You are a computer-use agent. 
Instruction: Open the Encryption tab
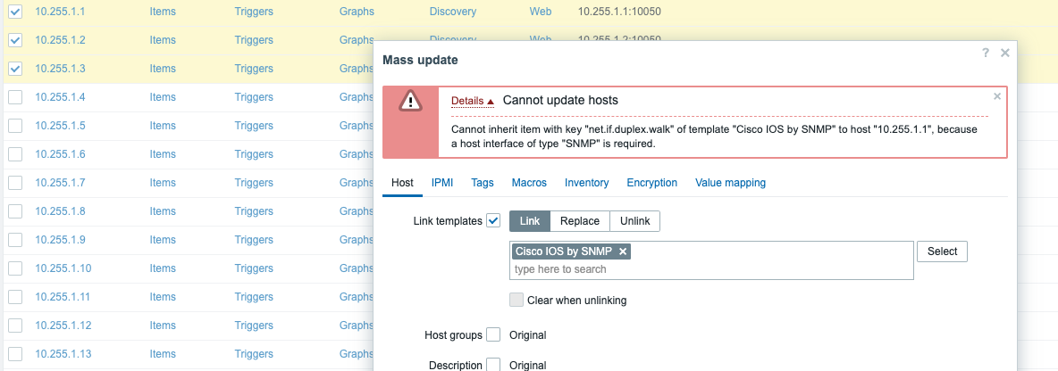[651, 183]
